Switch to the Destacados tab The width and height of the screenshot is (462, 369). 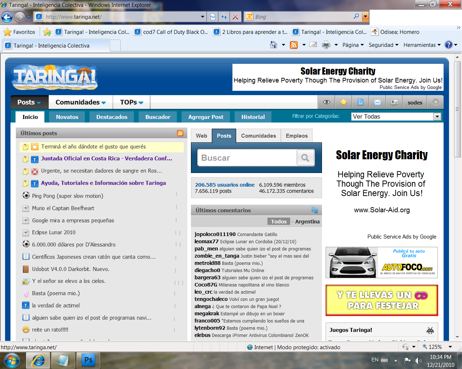point(112,117)
